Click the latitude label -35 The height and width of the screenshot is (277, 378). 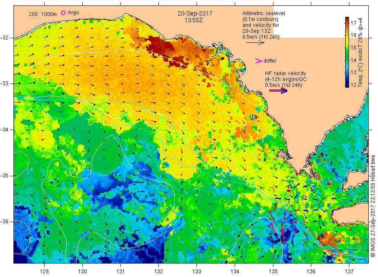pos(5,176)
